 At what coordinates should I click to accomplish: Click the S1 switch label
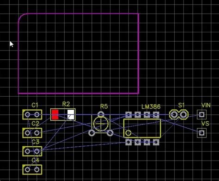(182, 105)
